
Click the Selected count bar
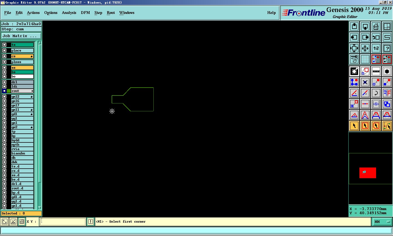(21, 213)
